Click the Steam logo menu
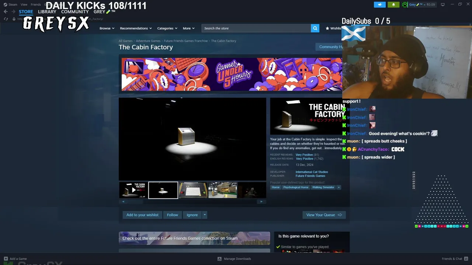472x265 pixels. (10, 4)
